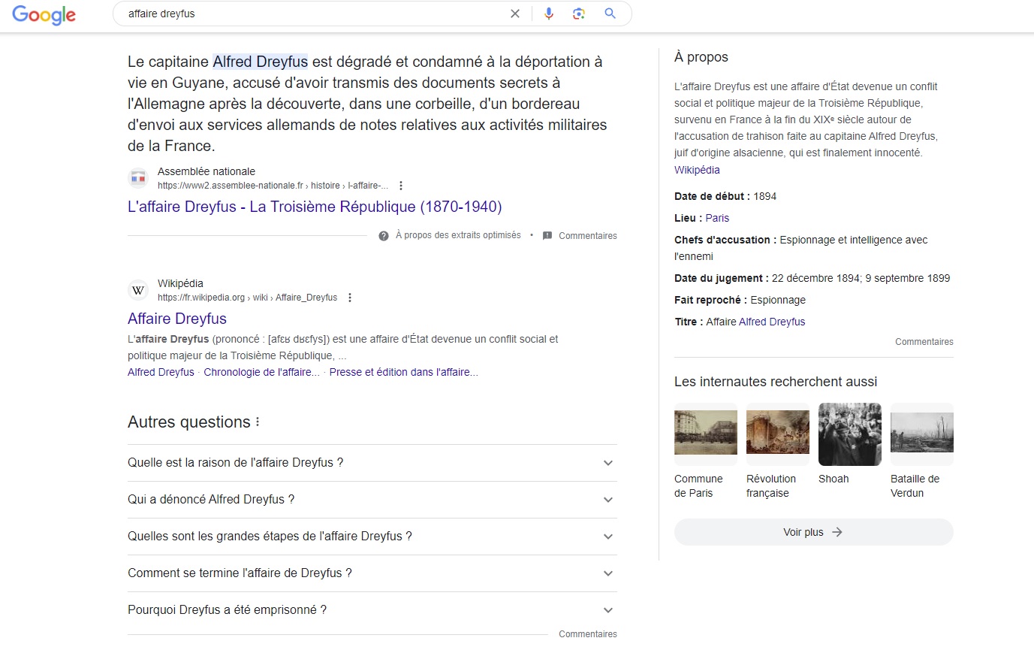Click 'Alfred Dreyfus' link in the Titre row
This screenshot has height=647, width=1034.
coord(772,322)
